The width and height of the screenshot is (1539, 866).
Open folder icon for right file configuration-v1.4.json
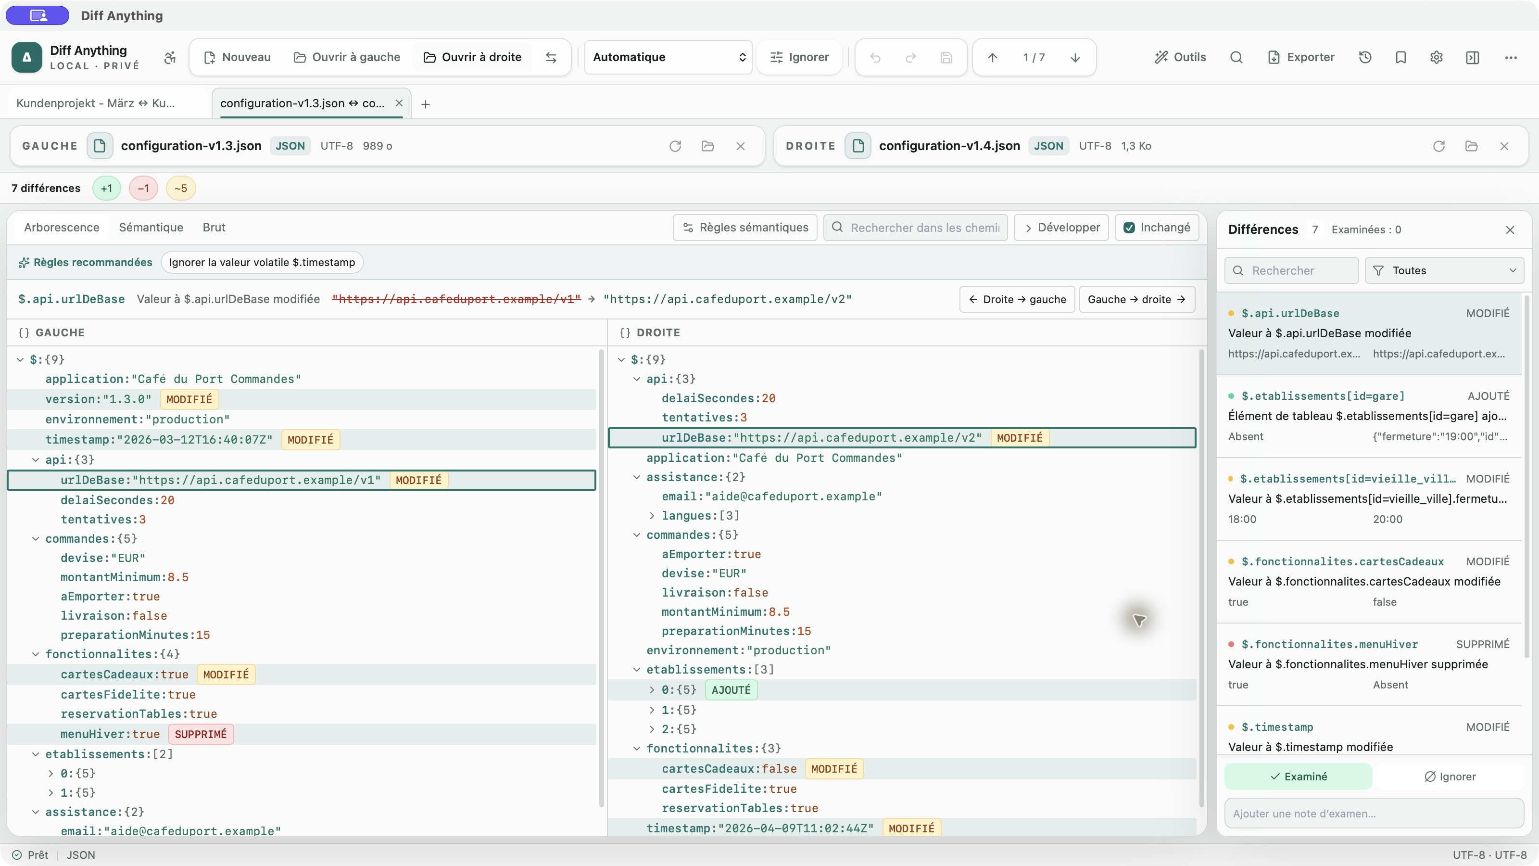[x=1472, y=146]
